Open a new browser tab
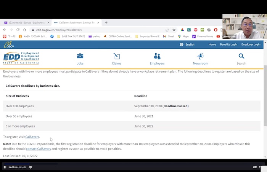 click(x=106, y=22)
